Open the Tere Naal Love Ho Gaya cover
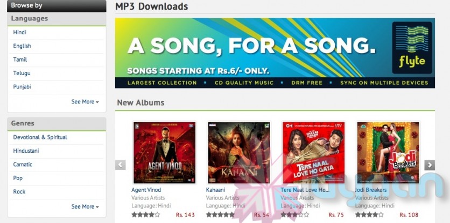 coord(313,153)
